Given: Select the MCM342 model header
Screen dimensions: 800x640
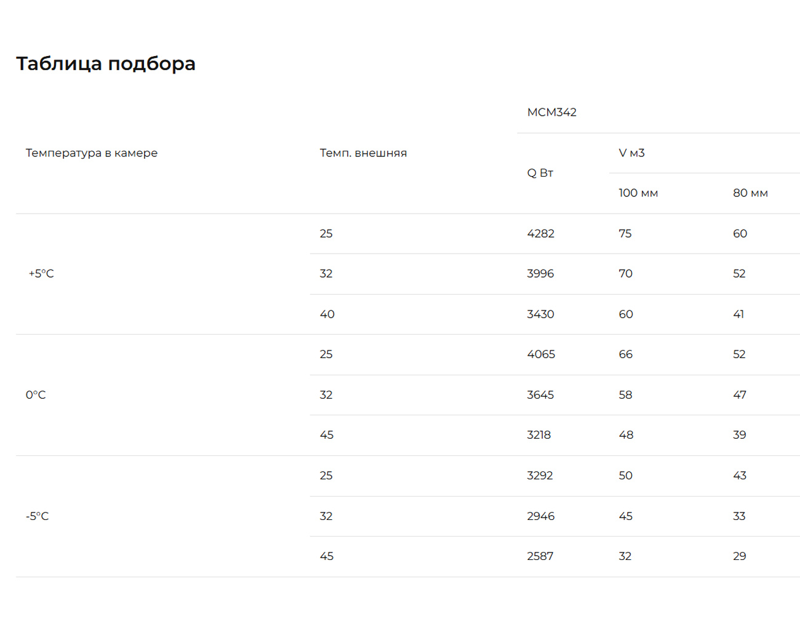Looking at the screenshot, I should pyautogui.click(x=551, y=112).
